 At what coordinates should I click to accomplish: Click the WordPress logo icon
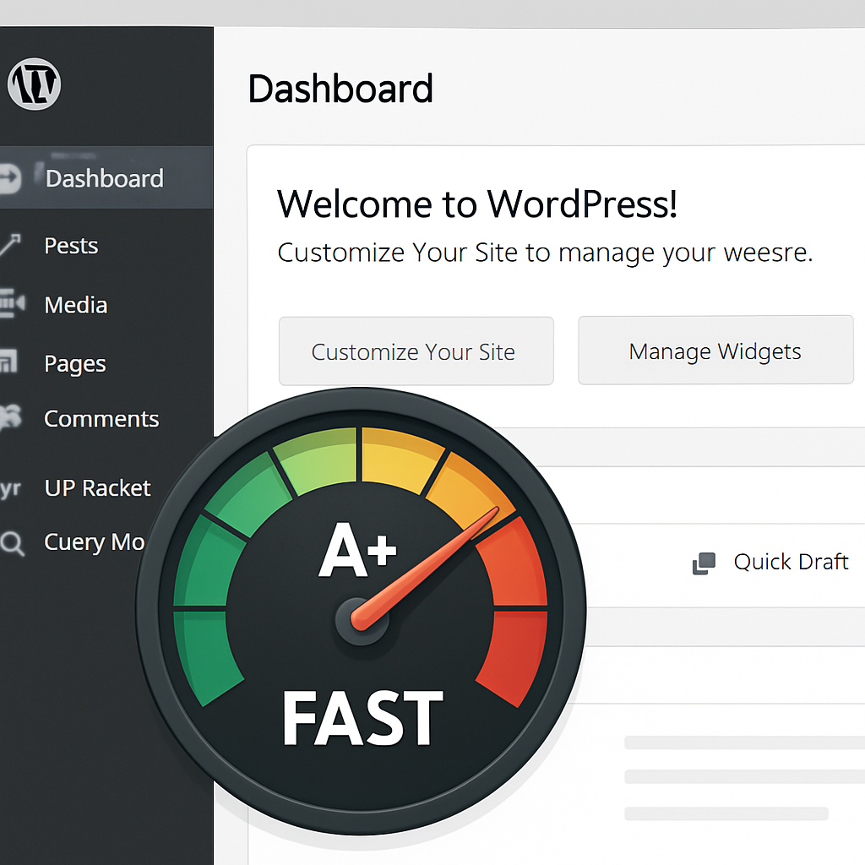pyautogui.click(x=34, y=84)
